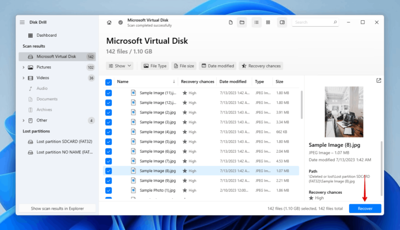Switch to the single file view icon
The height and width of the screenshot is (230, 400).
[x=230, y=22]
